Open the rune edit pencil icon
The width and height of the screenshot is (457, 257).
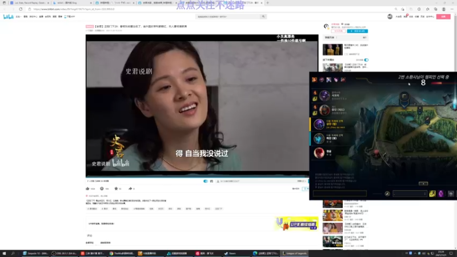tap(387, 194)
